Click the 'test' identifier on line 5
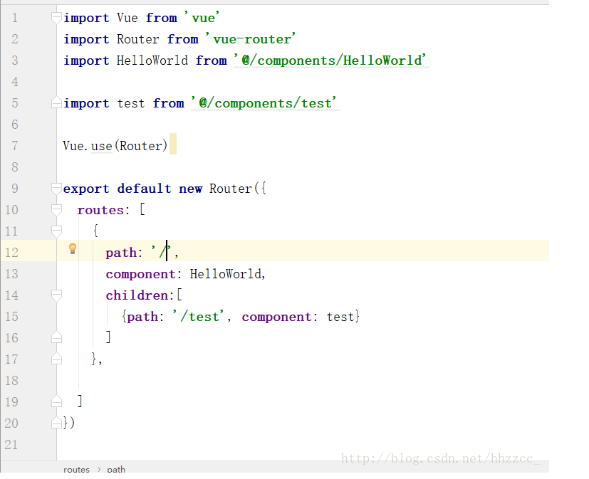The height and width of the screenshot is (479, 589). 131,103
